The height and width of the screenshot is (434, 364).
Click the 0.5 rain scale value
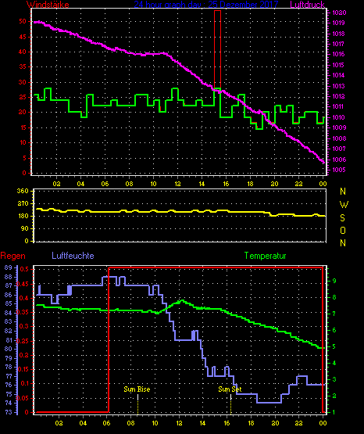24,269
